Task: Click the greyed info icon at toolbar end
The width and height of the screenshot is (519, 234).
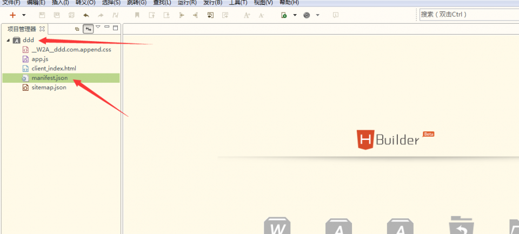Action: pyautogui.click(x=335, y=15)
